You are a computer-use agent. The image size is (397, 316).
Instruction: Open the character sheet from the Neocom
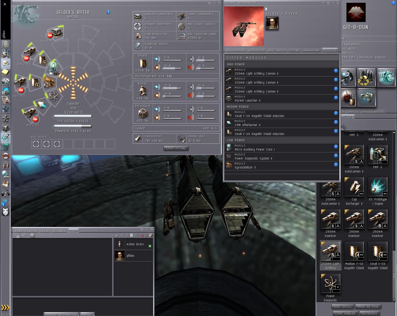coord(6,44)
